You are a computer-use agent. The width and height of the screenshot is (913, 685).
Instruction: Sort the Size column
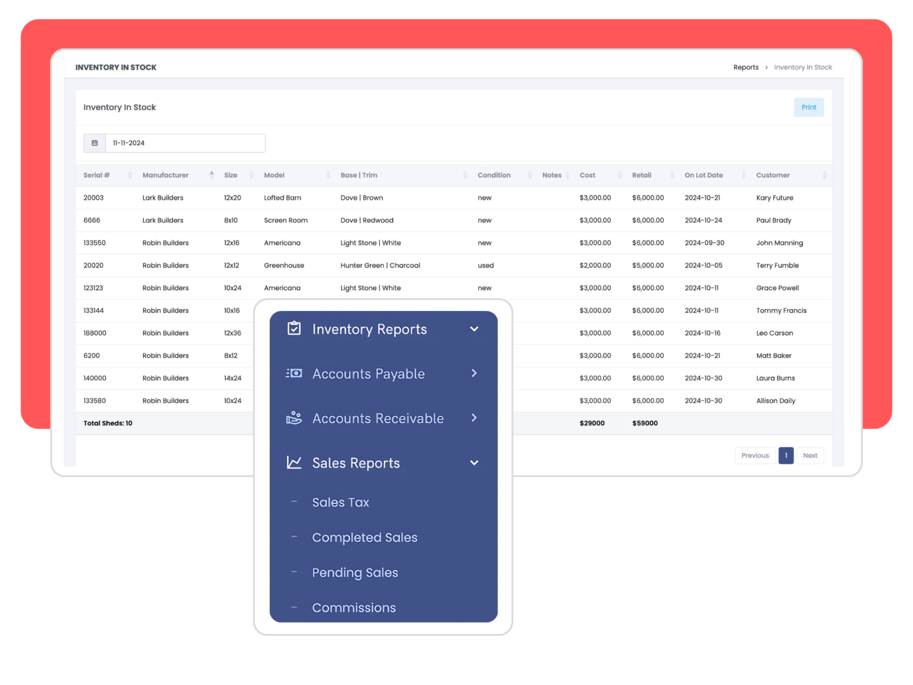pyautogui.click(x=251, y=175)
